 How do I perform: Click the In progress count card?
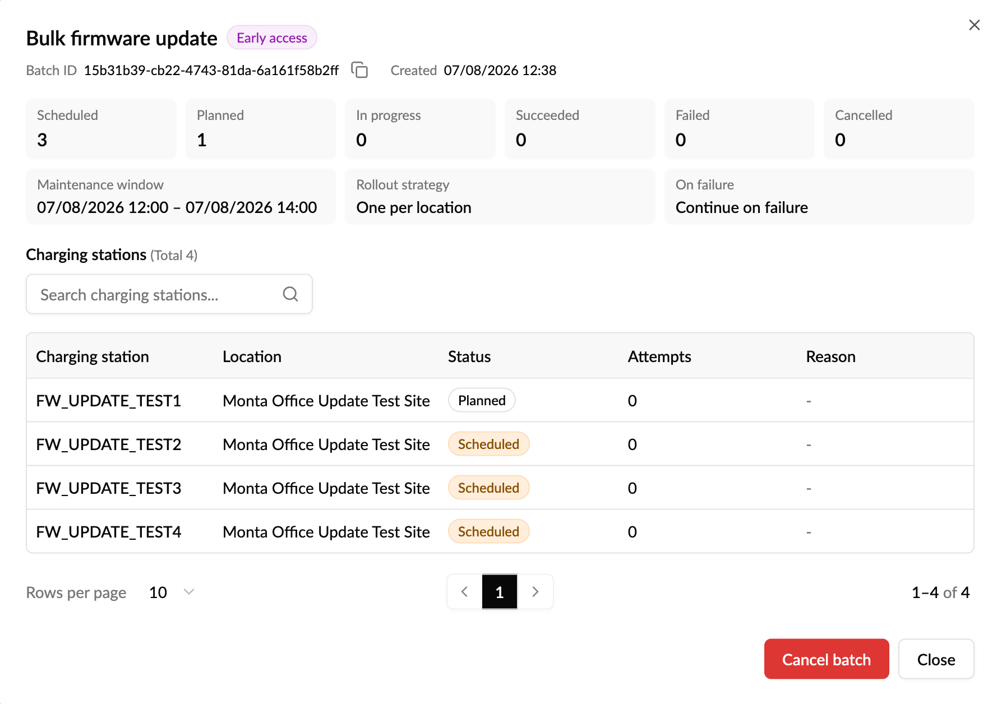pos(421,129)
